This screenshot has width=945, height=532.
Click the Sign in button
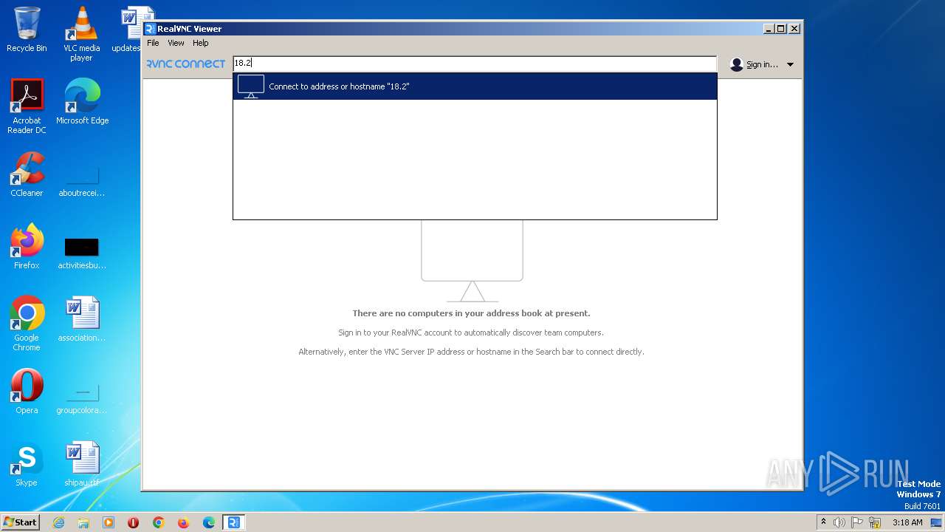(762, 64)
